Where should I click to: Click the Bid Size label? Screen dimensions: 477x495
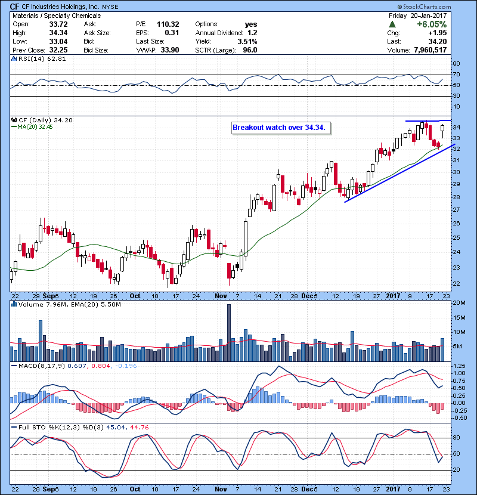tap(96, 50)
